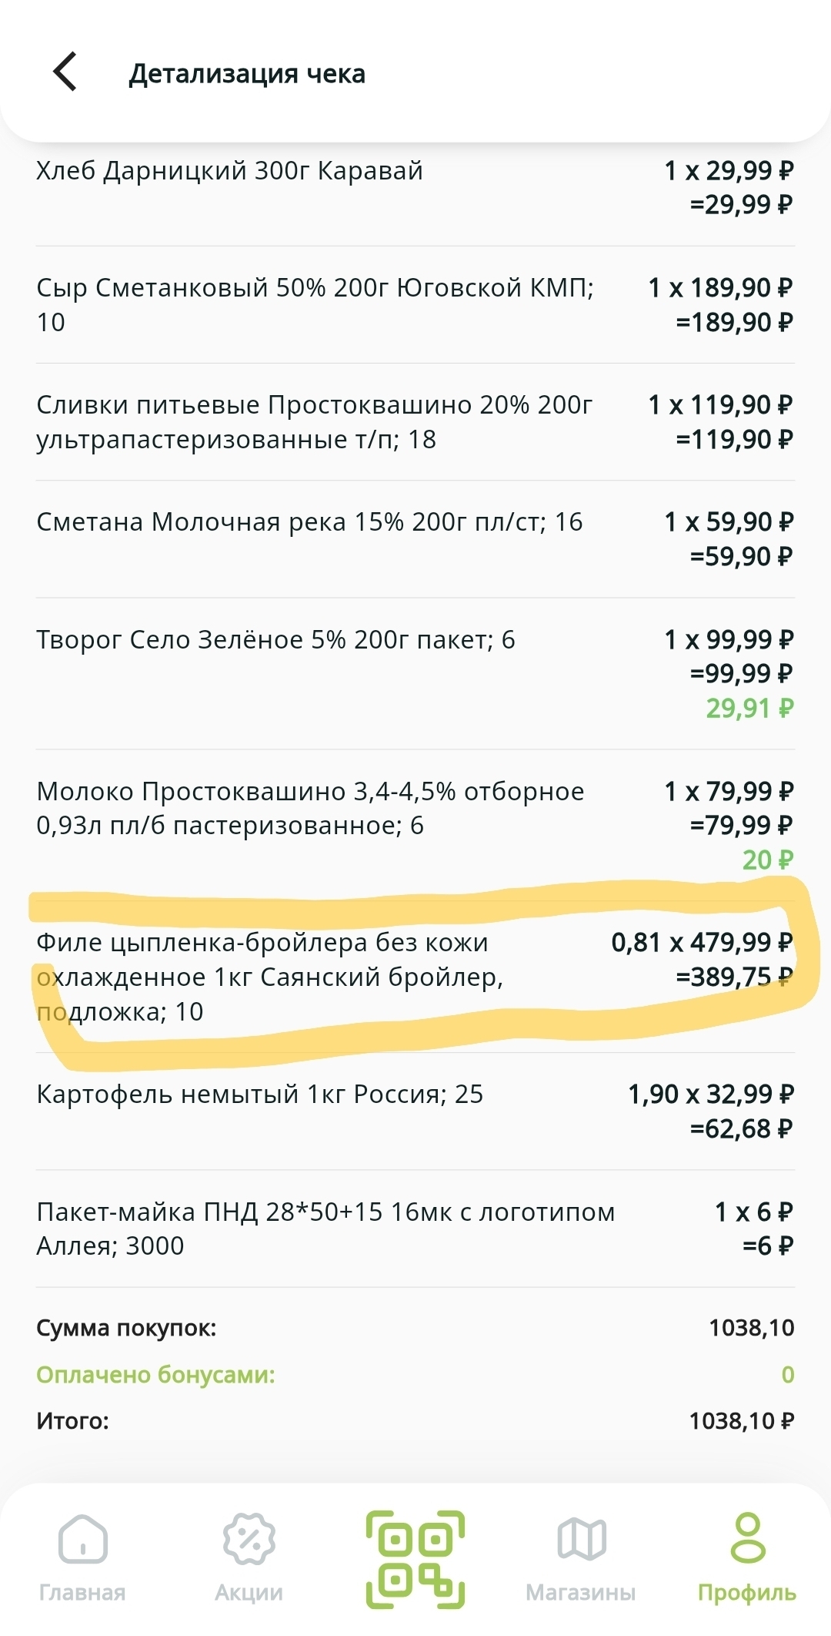Switch to the Акции tab label
Image resolution: width=831 pixels, height=1636 pixels.
249,1593
